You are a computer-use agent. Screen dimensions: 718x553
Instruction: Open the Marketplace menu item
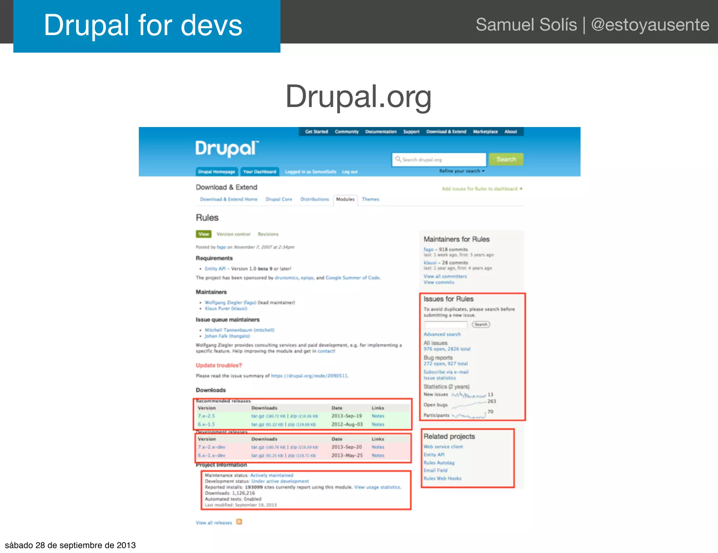485,132
